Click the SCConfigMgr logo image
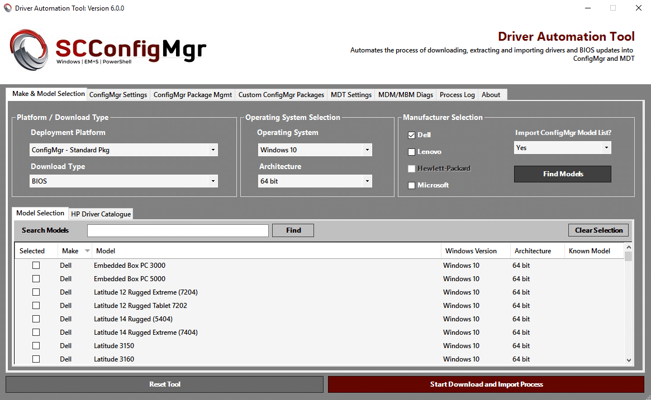This screenshot has width=651, height=400. (108, 50)
